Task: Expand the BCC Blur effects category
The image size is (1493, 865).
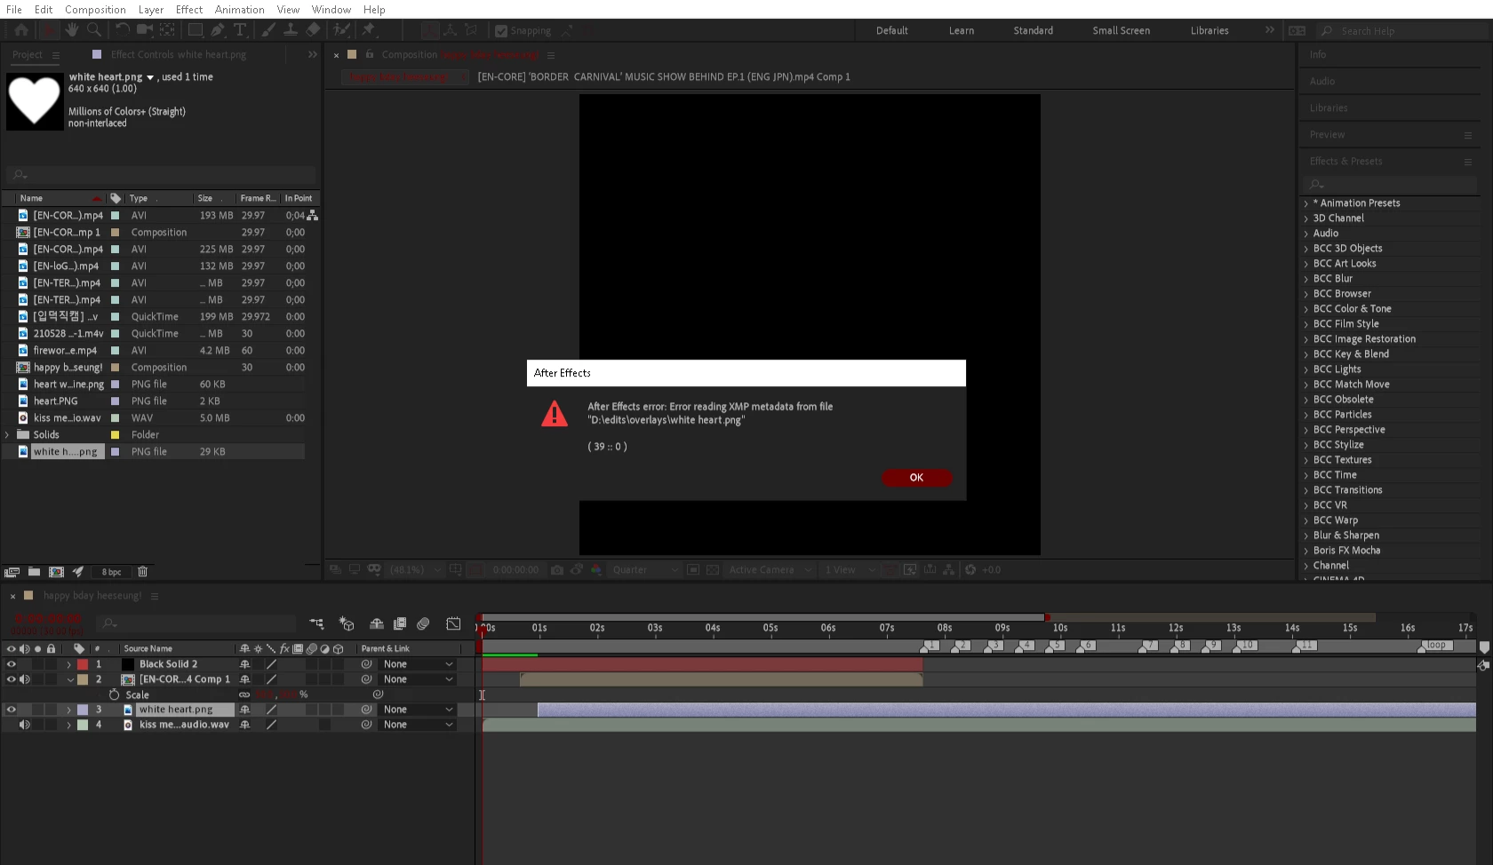Action: pyautogui.click(x=1305, y=279)
